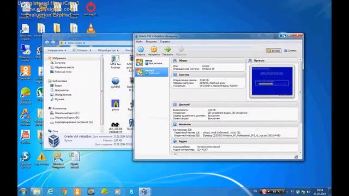Click the Дисплей section header title
The width and height of the screenshot is (349, 196).
(x=184, y=105)
